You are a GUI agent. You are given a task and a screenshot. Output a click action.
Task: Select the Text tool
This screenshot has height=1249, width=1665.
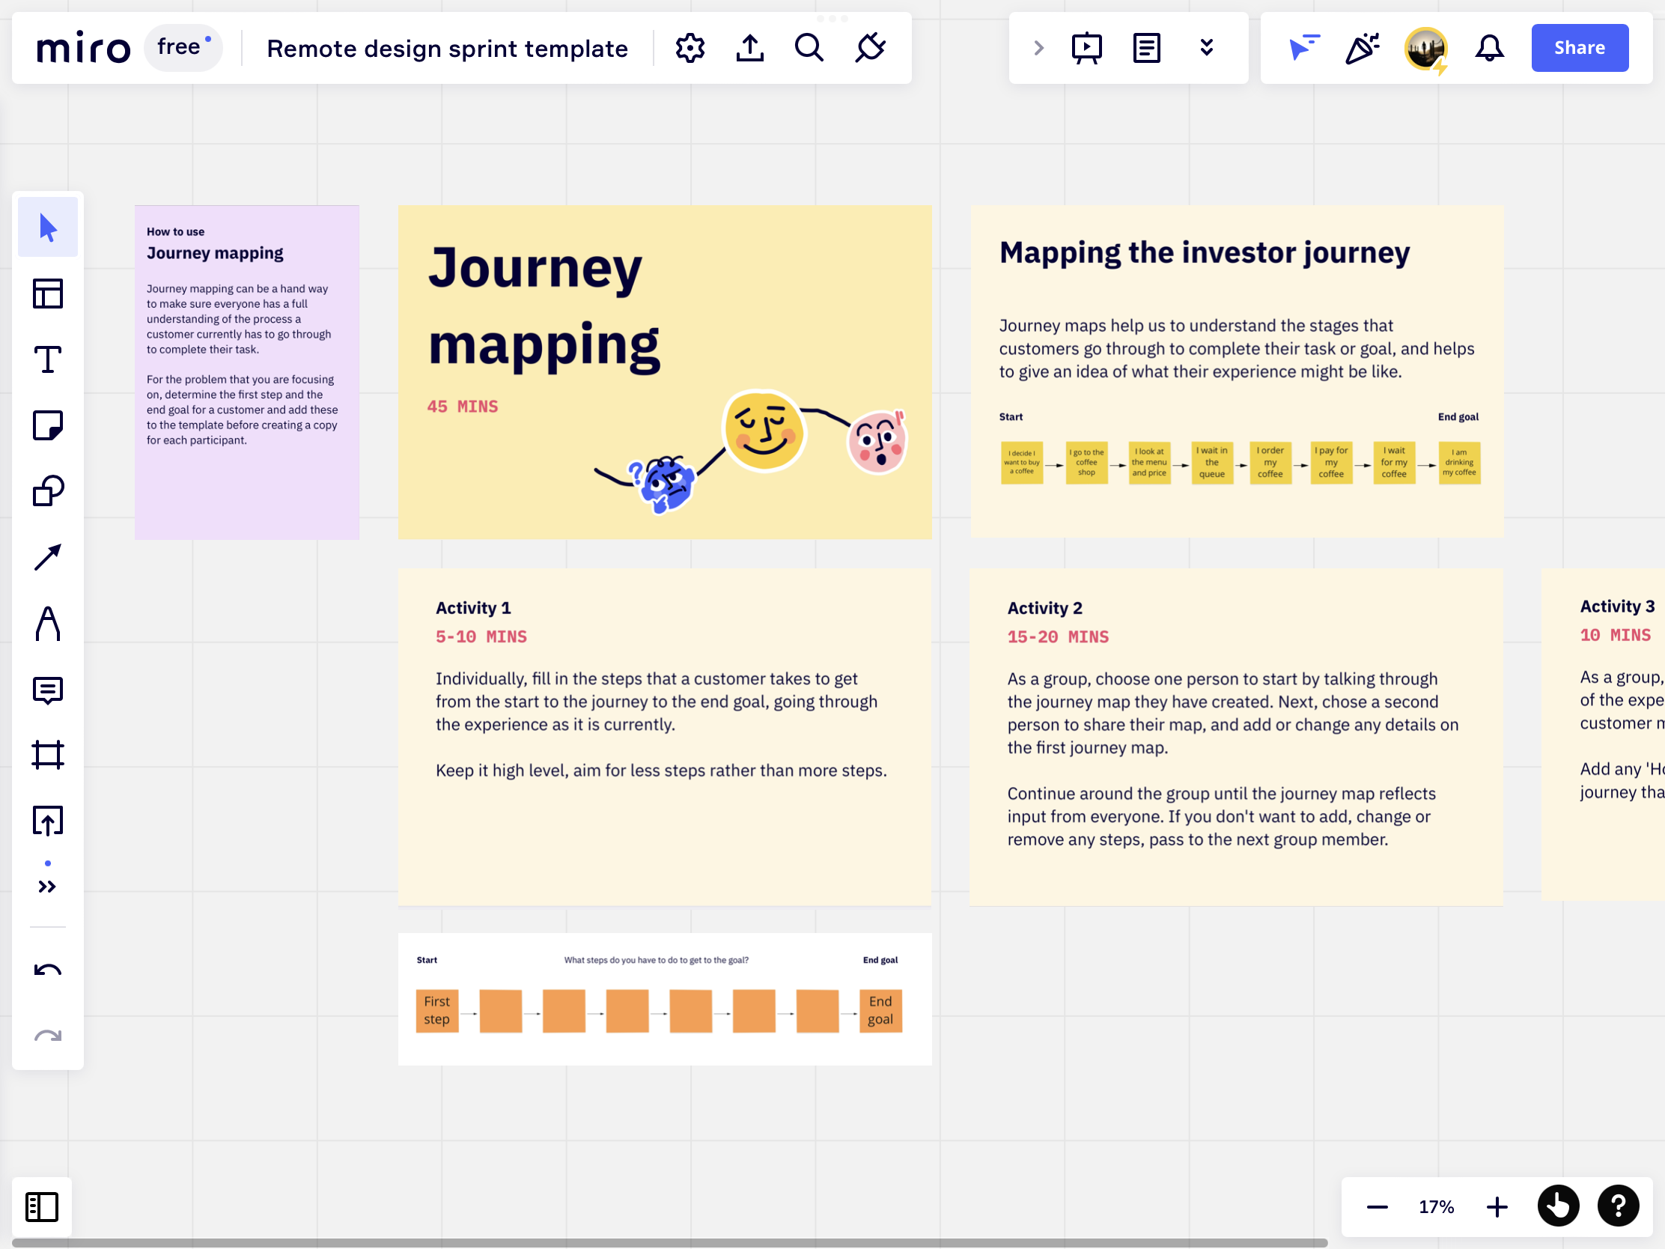click(47, 359)
